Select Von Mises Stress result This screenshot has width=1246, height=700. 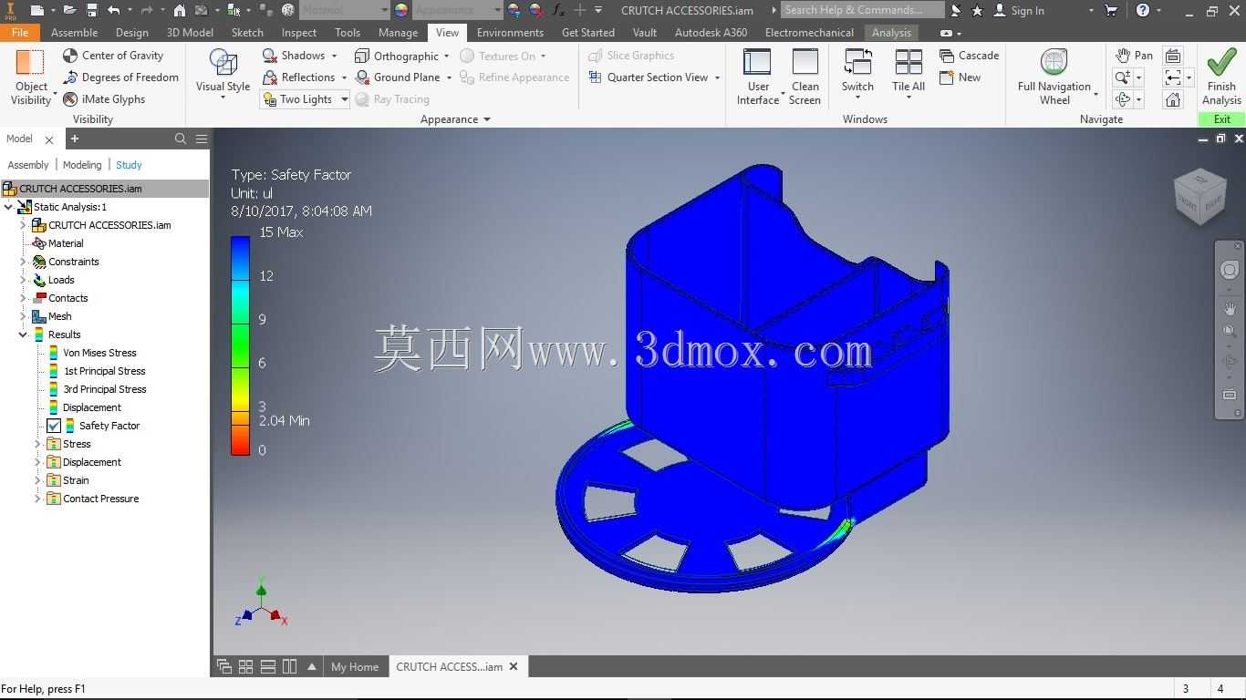(99, 353)
